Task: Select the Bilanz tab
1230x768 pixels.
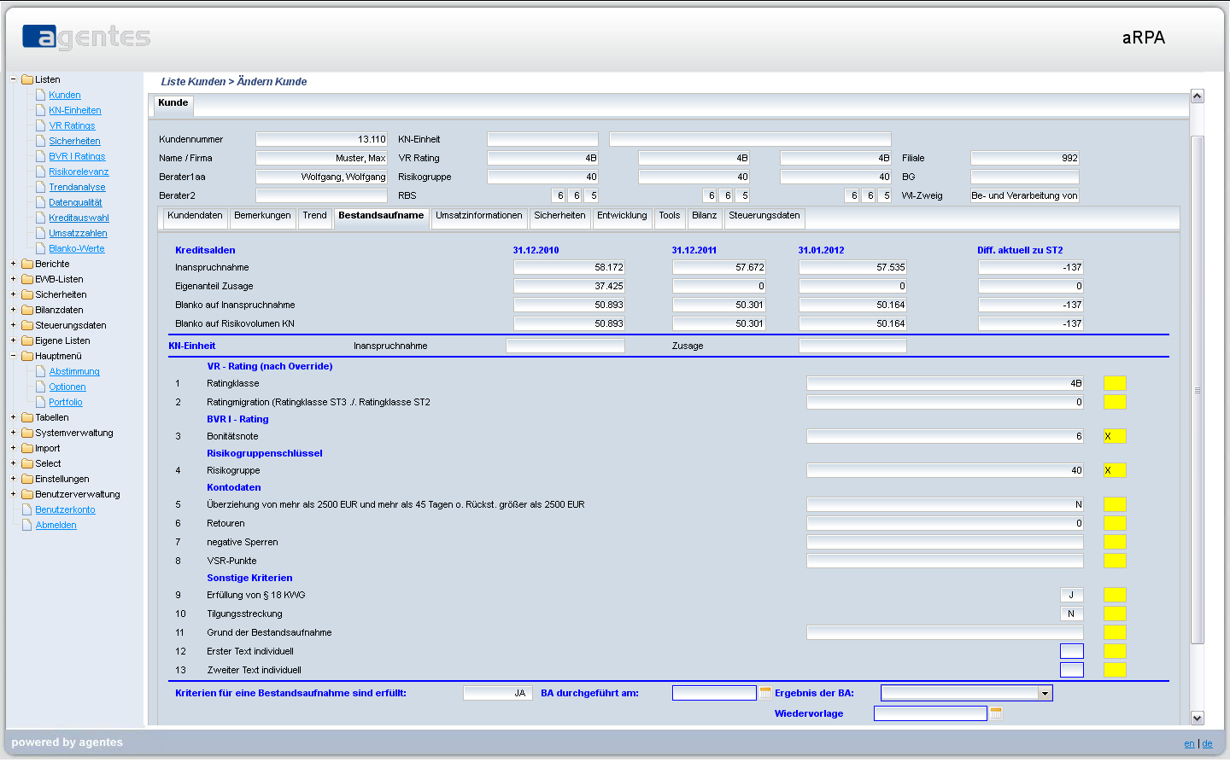Action: pyautogui.click(x=705, y=217)
